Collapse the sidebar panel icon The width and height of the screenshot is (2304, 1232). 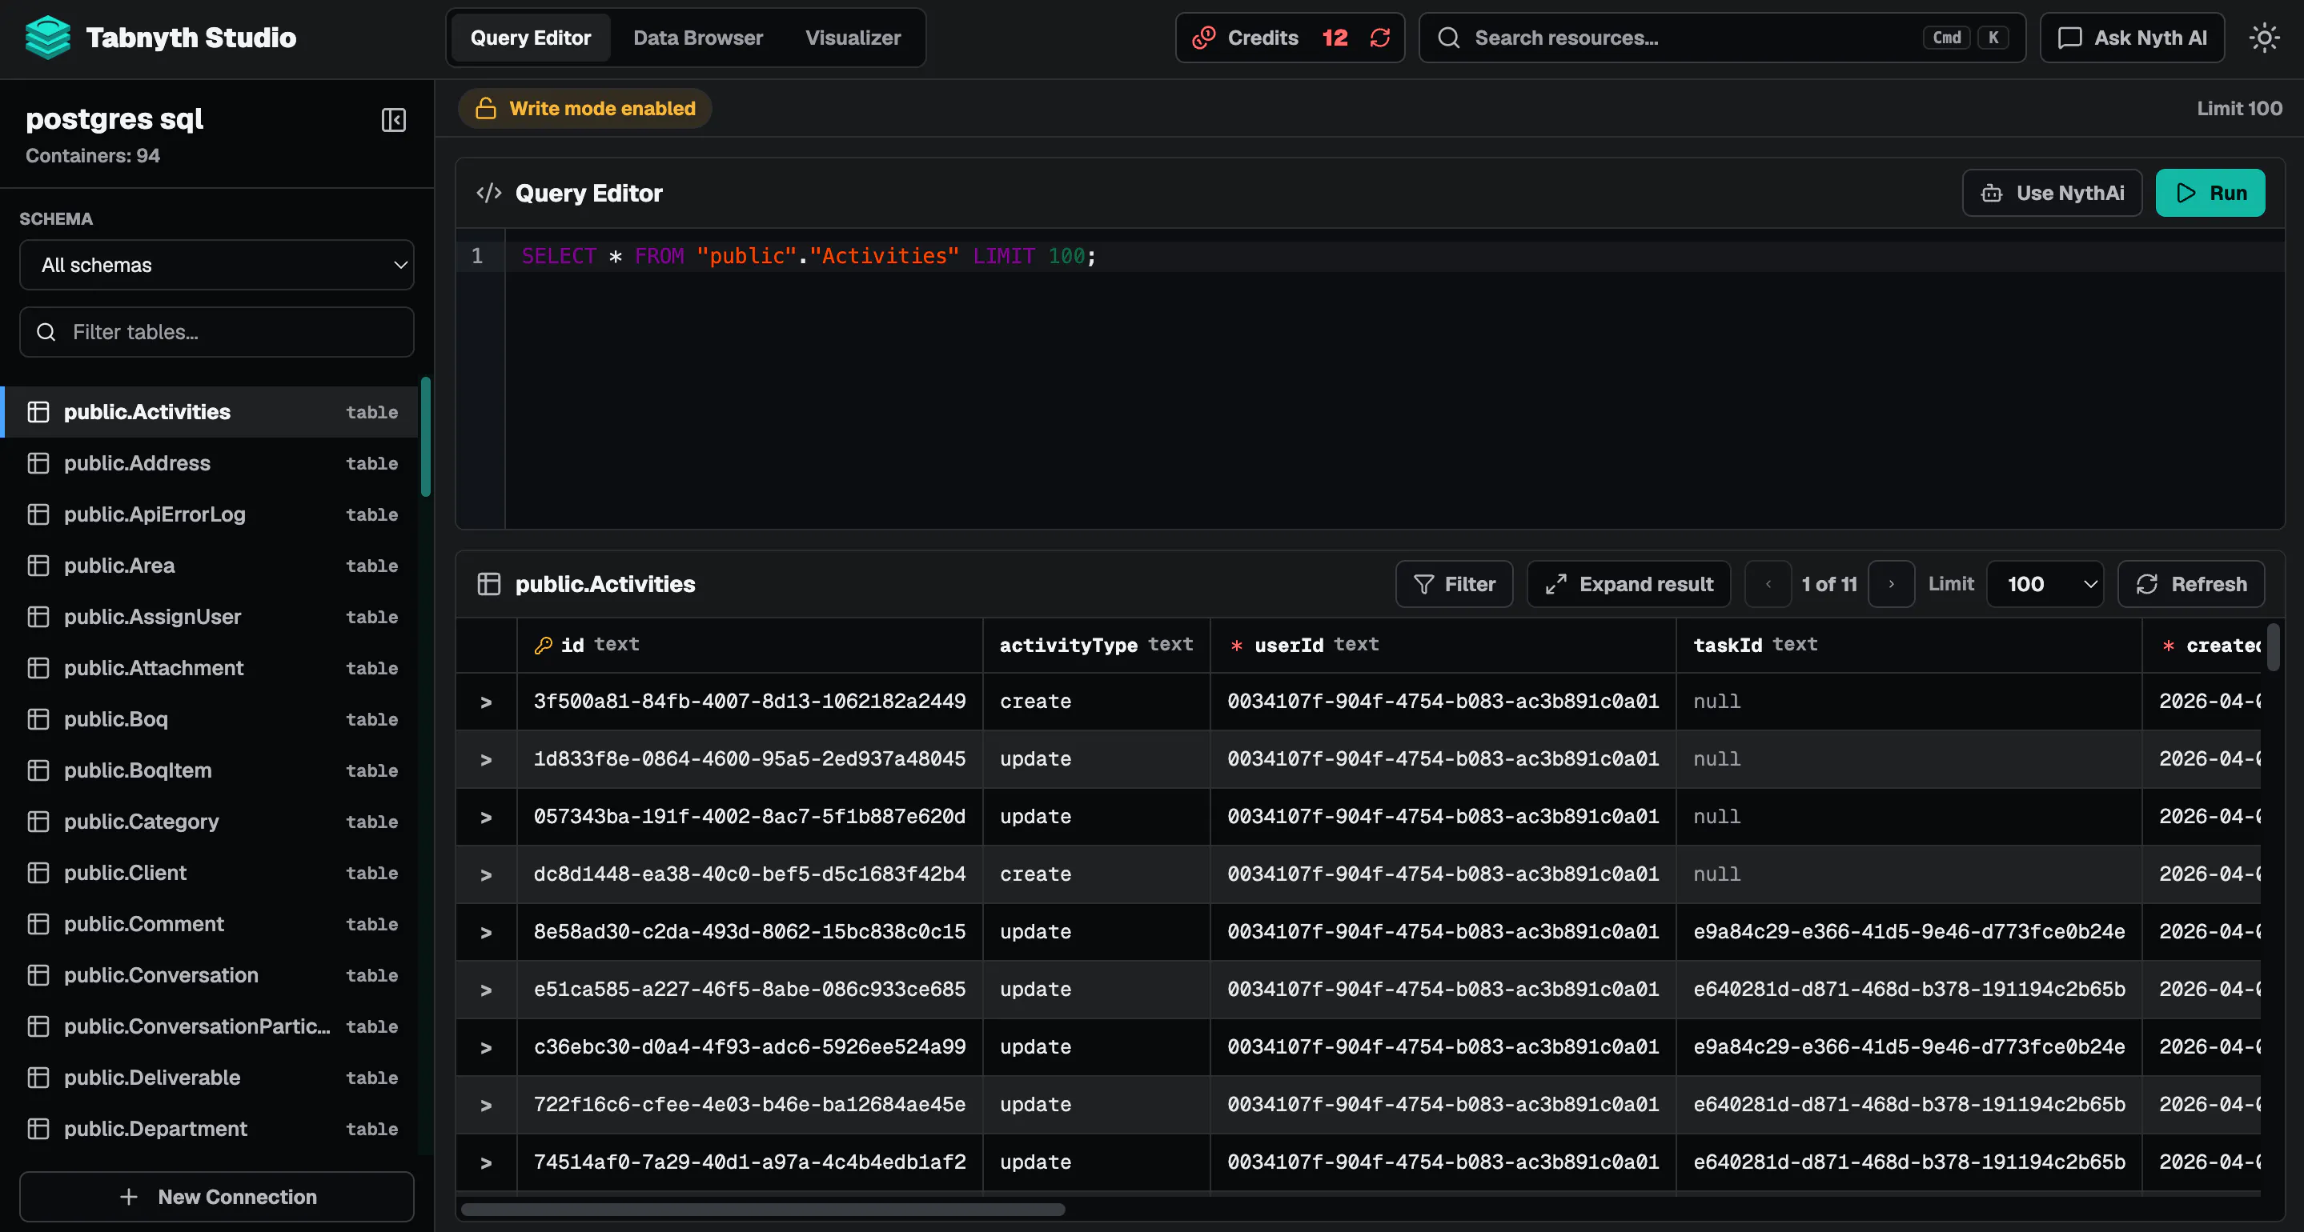tap(394, 120)
